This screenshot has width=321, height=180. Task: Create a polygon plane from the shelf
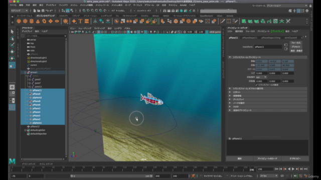pos(51,21)
